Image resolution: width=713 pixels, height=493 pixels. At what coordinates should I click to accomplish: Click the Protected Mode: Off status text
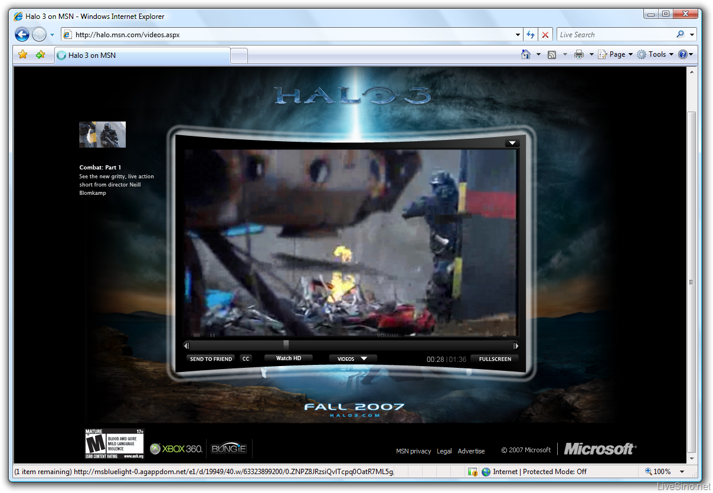pyautogui.click(x=555, y=472)
